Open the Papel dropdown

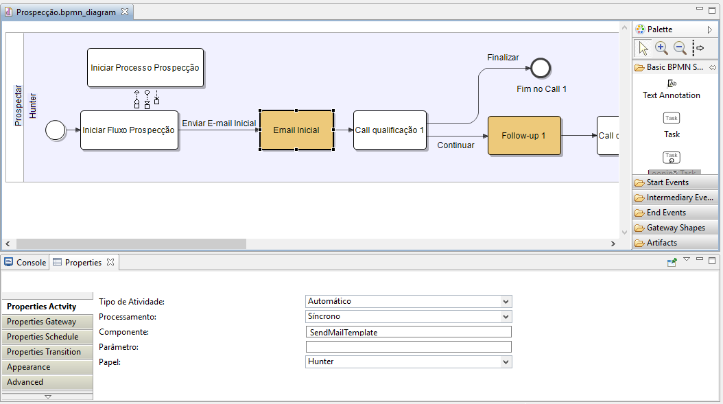click(506, 362)
